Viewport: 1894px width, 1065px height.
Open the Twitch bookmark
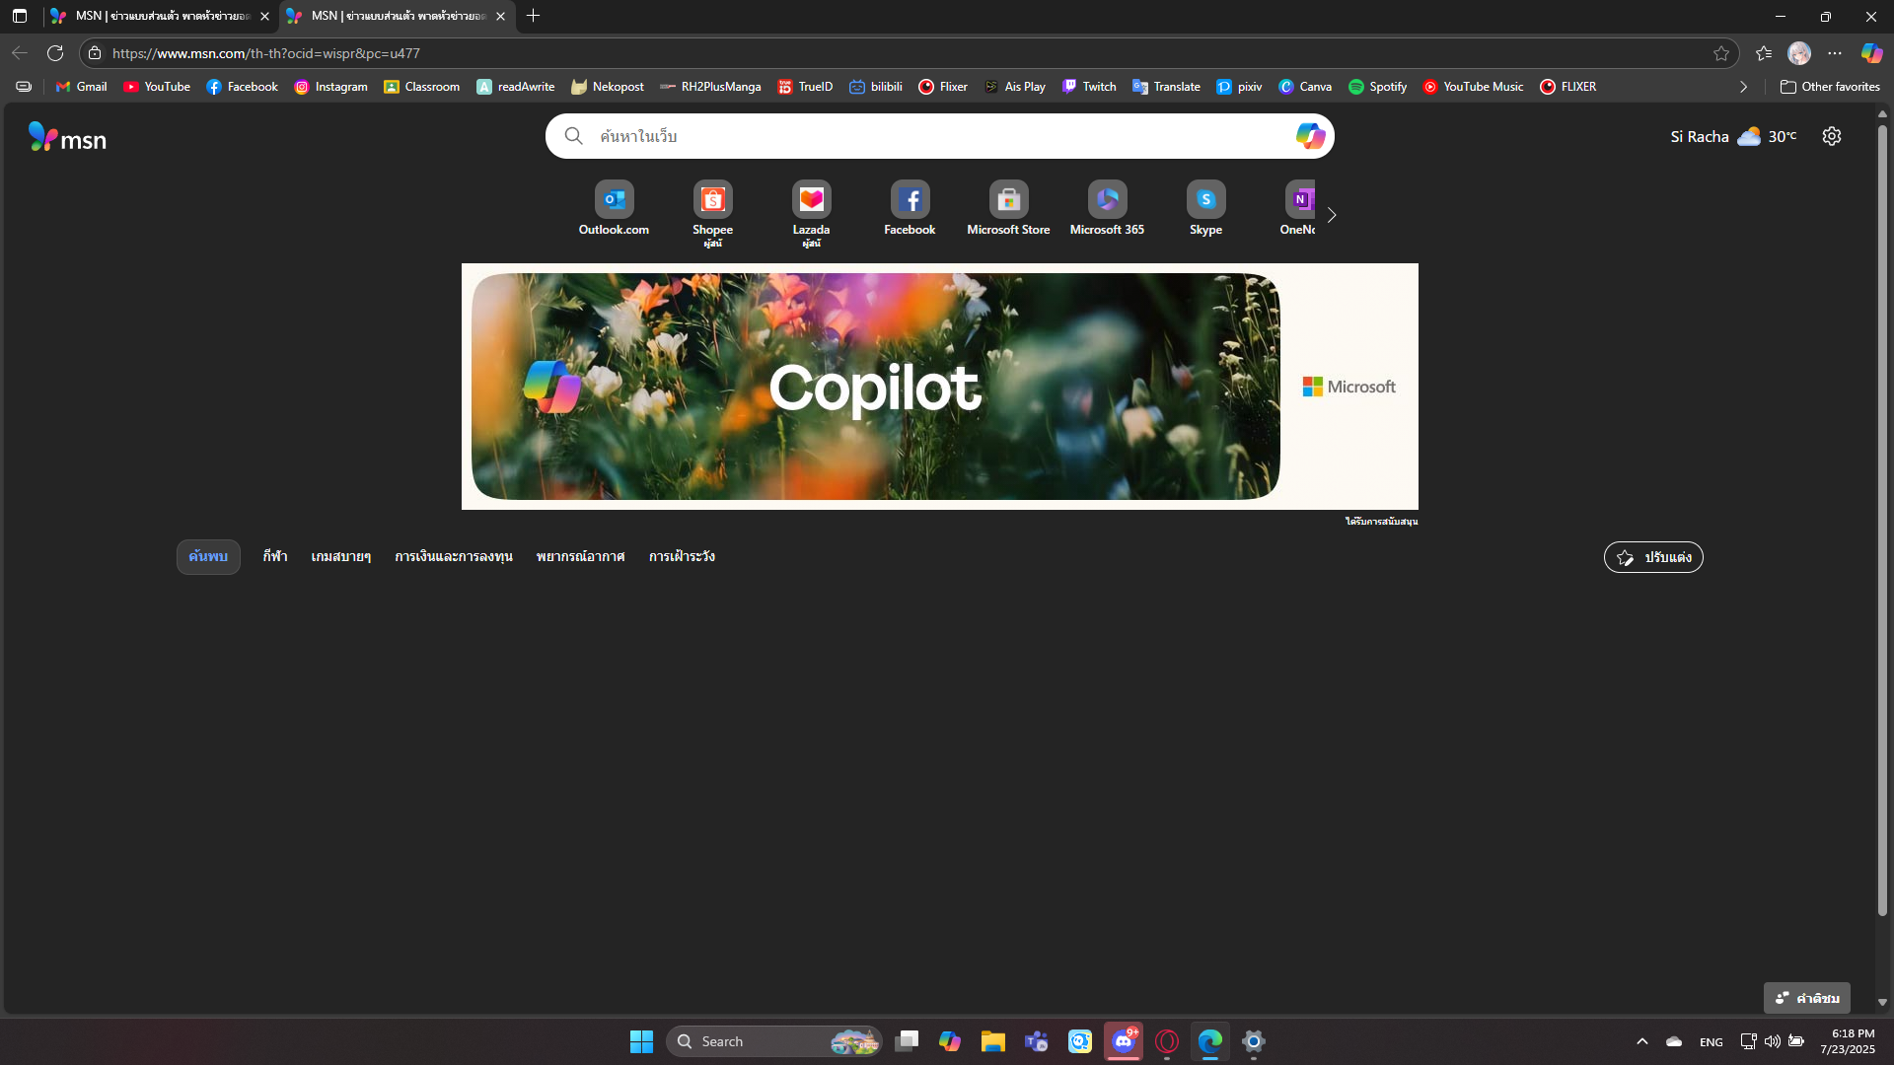pyautogui.click(x=1089, y=87)
